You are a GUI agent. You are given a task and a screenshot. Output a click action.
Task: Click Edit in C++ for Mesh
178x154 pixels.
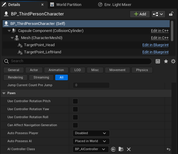tap(160, 38)
